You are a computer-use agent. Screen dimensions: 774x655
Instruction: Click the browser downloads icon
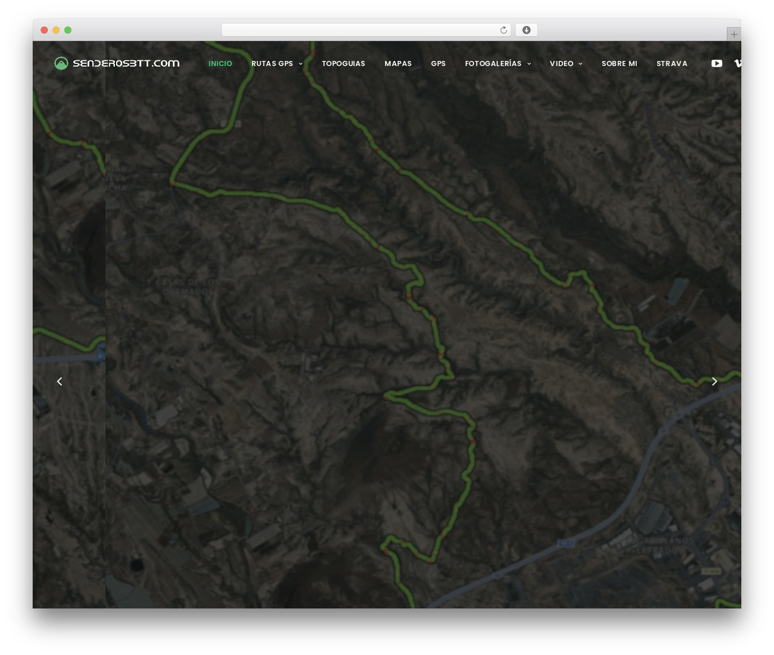pos(526,30)
